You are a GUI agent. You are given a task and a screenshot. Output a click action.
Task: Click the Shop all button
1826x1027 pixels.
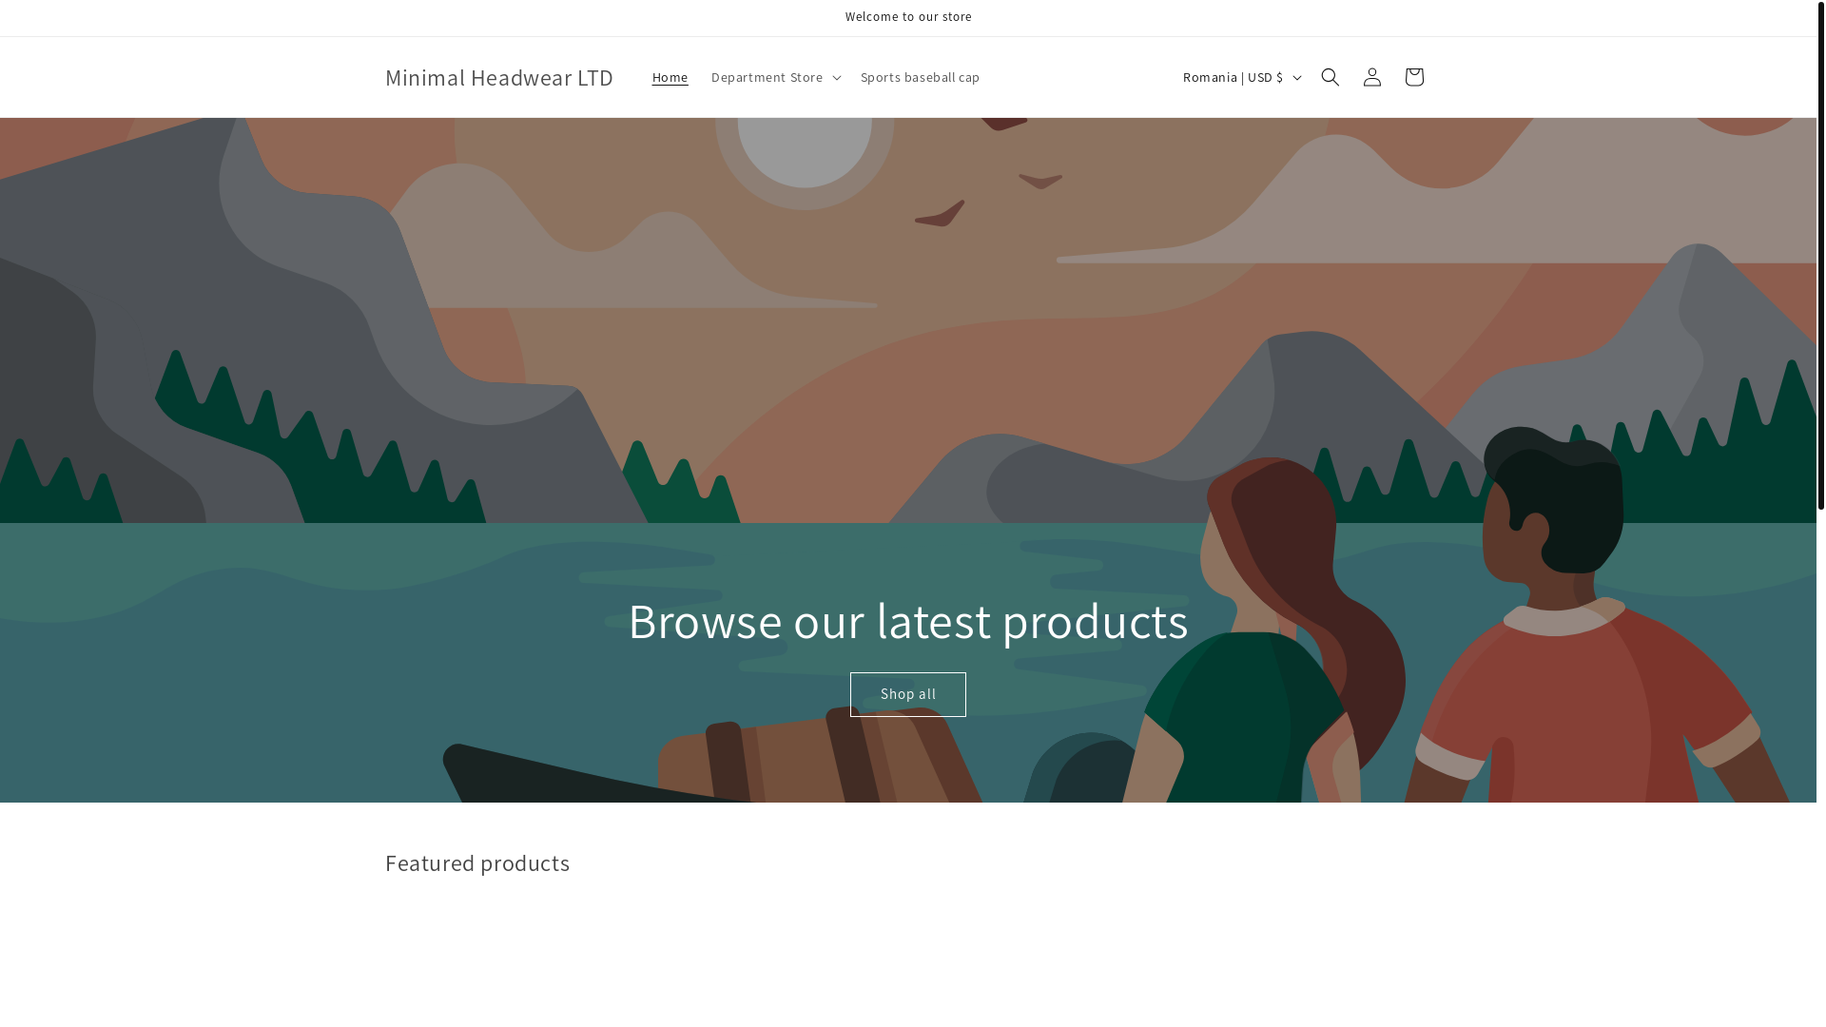[x=907, y=694]
